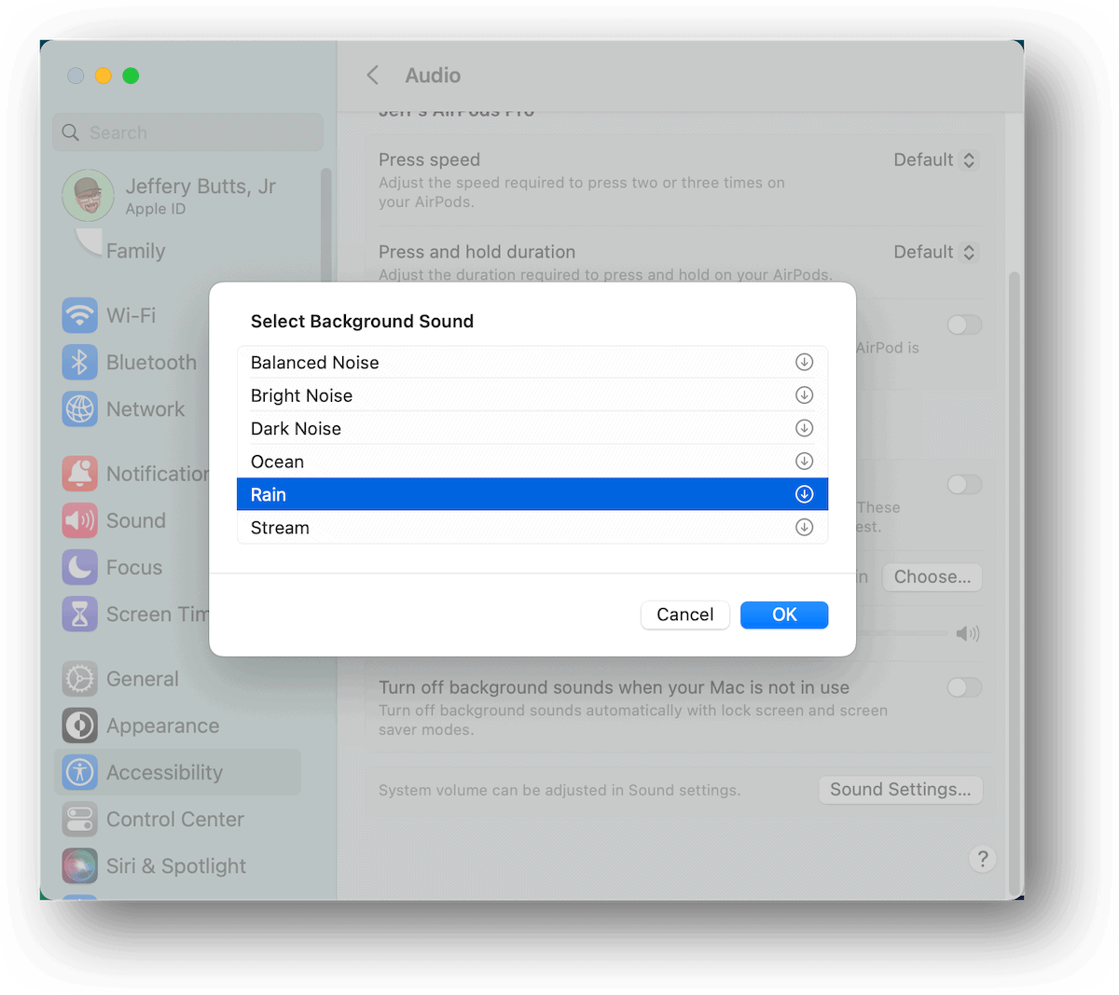1119x995 pixels.
Task: Select Stream in the sound list
Action: click(532, 528)
